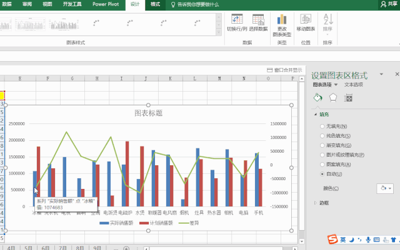Open Effects pentagon tab in format pane
The height and width of the screenshot is (250, 400).
(x=333, y=97)
